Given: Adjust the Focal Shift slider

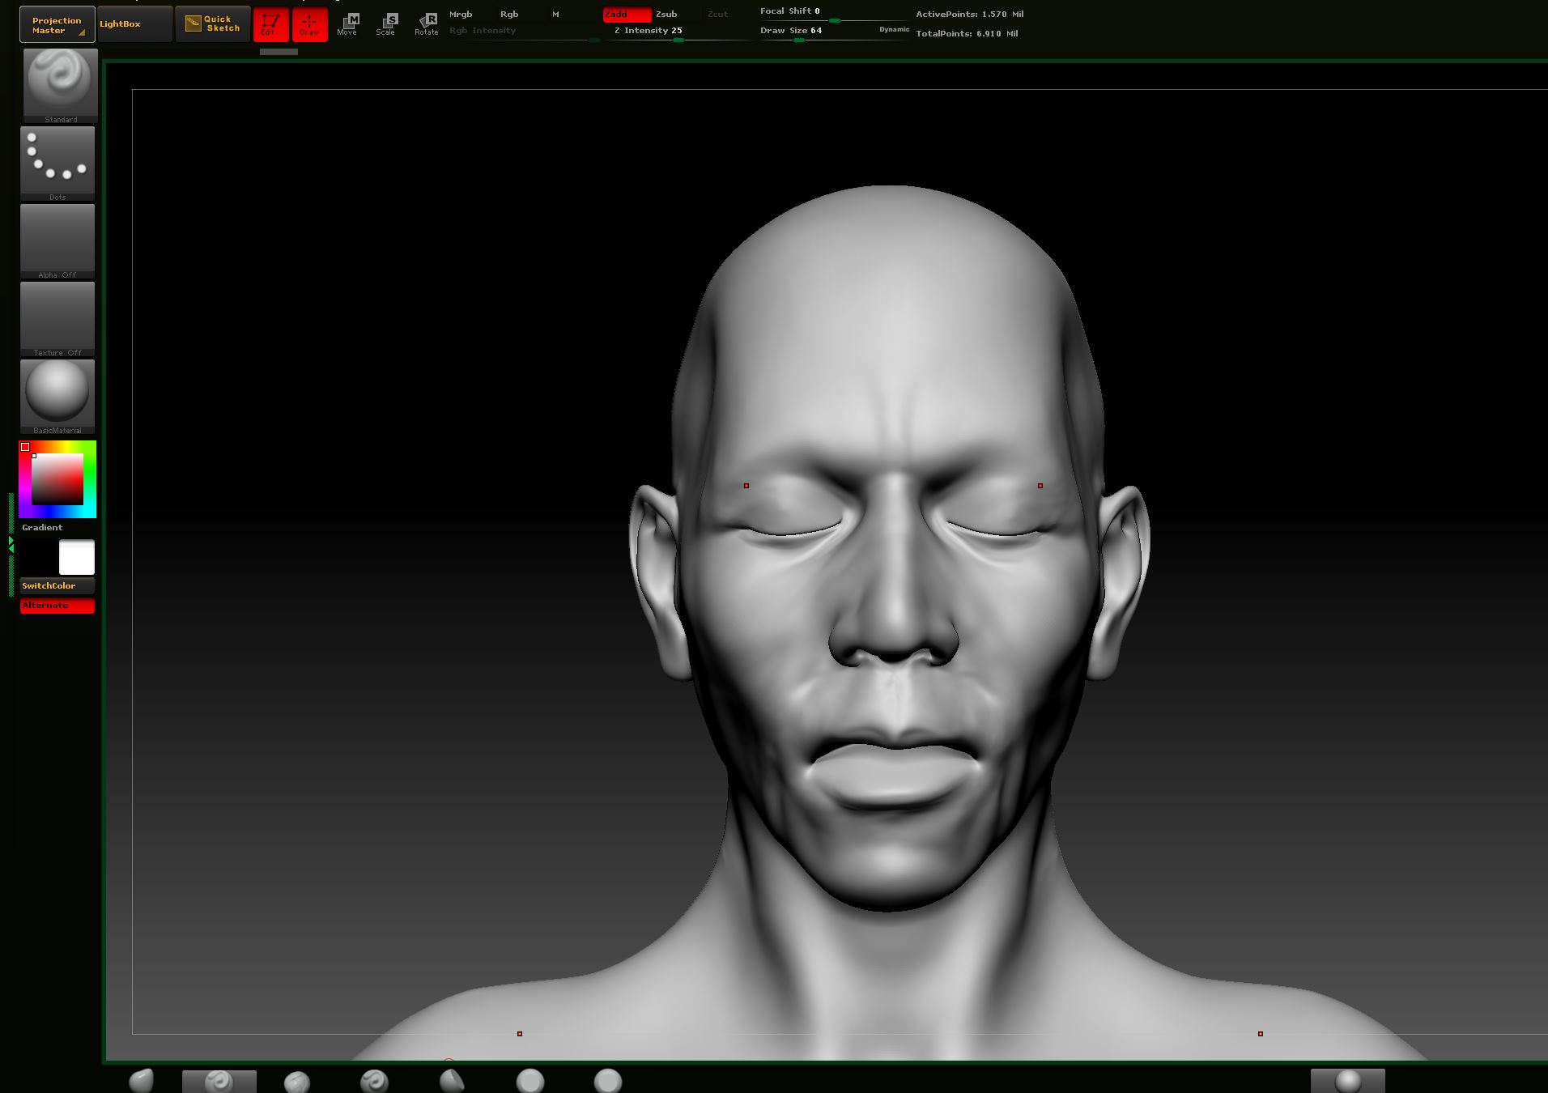Looking at the screenshot, I should point(834,13).
